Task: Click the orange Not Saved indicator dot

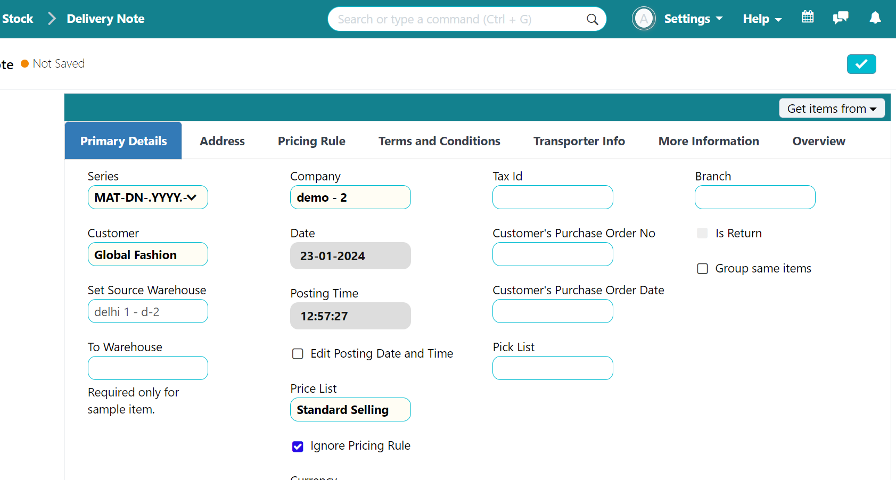Action: (24, 64)
